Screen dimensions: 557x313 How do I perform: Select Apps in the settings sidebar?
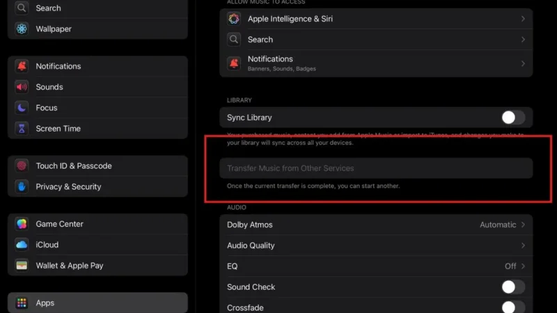pos(97,303)
